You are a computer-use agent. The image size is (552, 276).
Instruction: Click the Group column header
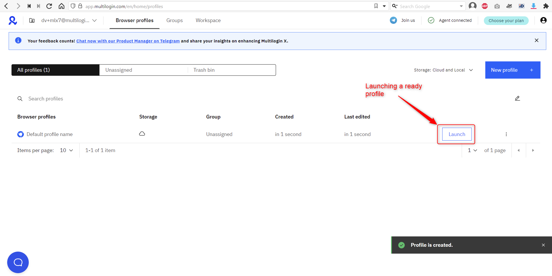point(213,117)
